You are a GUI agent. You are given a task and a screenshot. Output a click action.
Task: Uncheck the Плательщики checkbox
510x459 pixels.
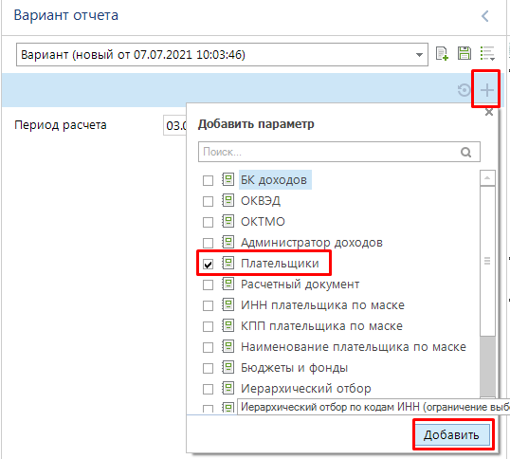pyautogui.click(x=208, y=265)
